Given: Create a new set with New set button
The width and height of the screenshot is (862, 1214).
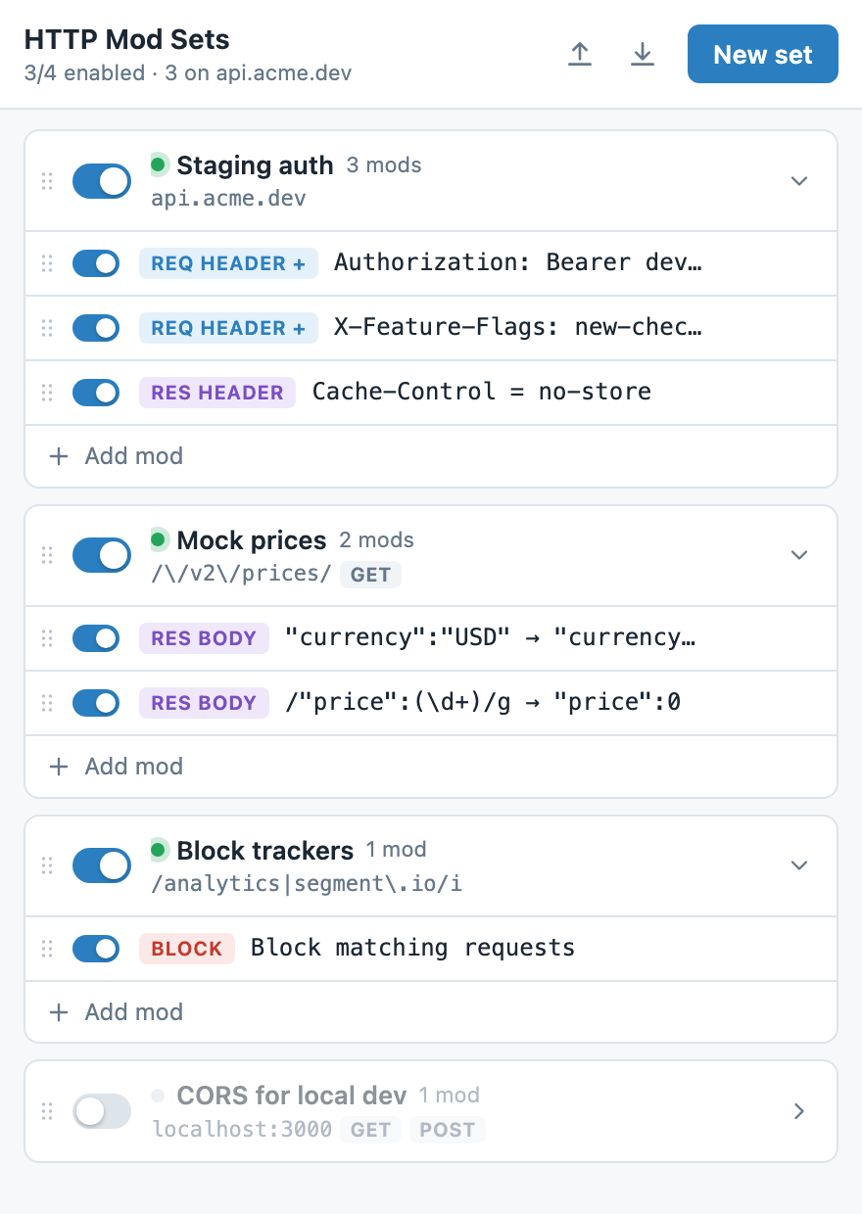Looking at the screenshot, I should tap(763, 54).
